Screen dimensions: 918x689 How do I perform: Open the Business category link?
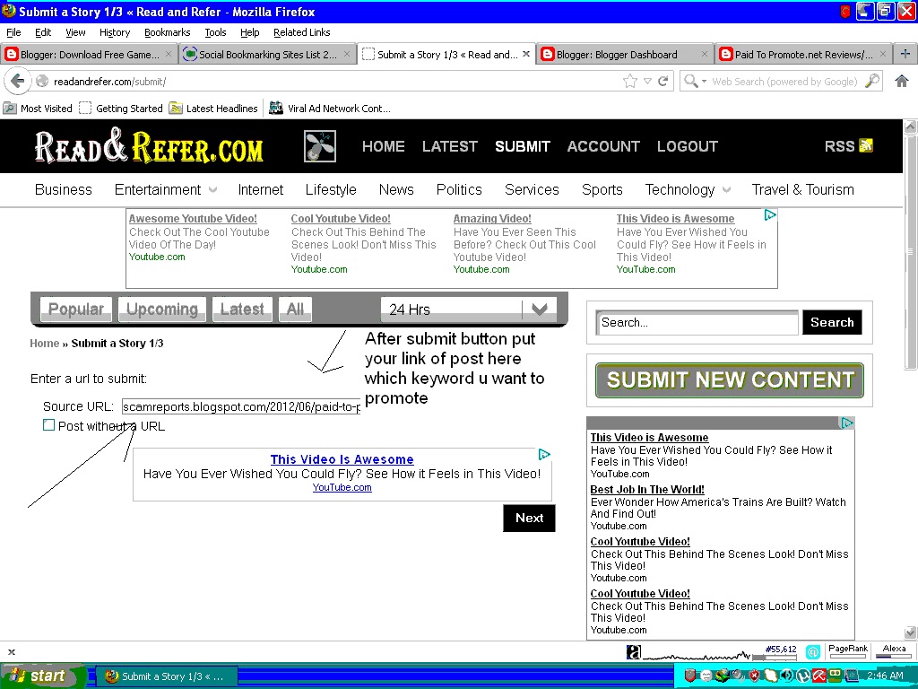(64, 190)
